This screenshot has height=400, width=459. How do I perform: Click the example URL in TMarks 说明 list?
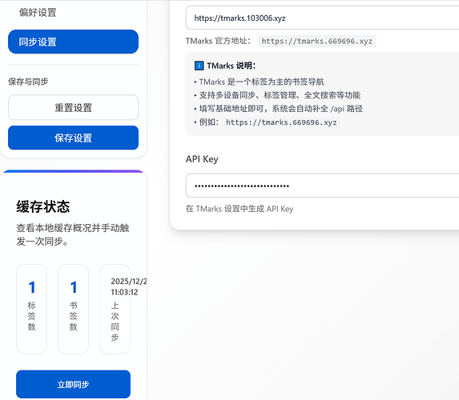click(x=281, y=122)
